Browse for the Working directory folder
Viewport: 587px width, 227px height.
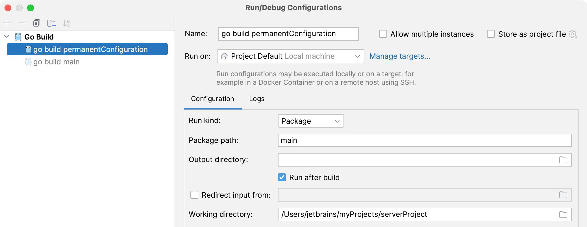pyautogui.click(x=563, y=215)
